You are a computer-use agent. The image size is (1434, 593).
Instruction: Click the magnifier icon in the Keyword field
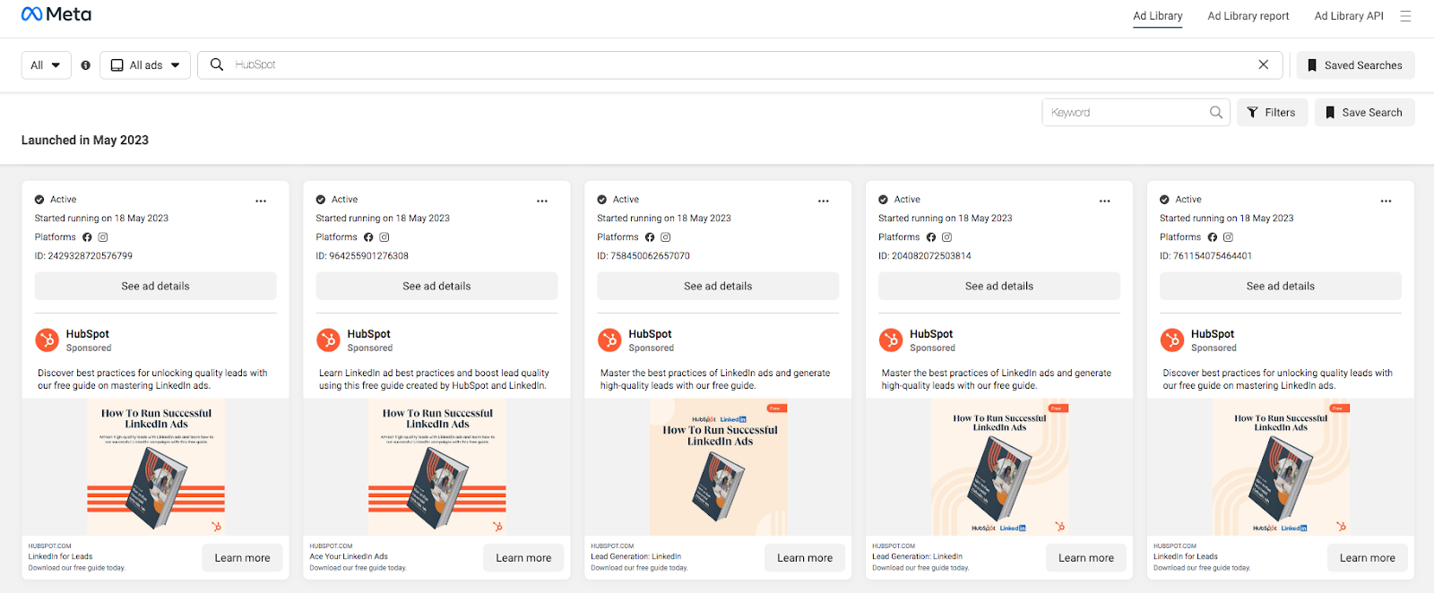(1216, 112)
